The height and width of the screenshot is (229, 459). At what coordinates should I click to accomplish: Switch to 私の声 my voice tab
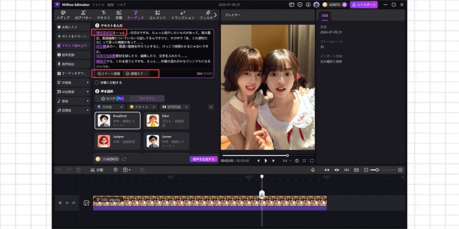coord(112,98)
